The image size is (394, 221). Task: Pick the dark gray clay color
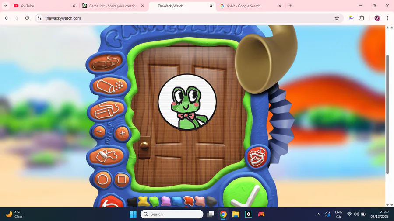211,201
